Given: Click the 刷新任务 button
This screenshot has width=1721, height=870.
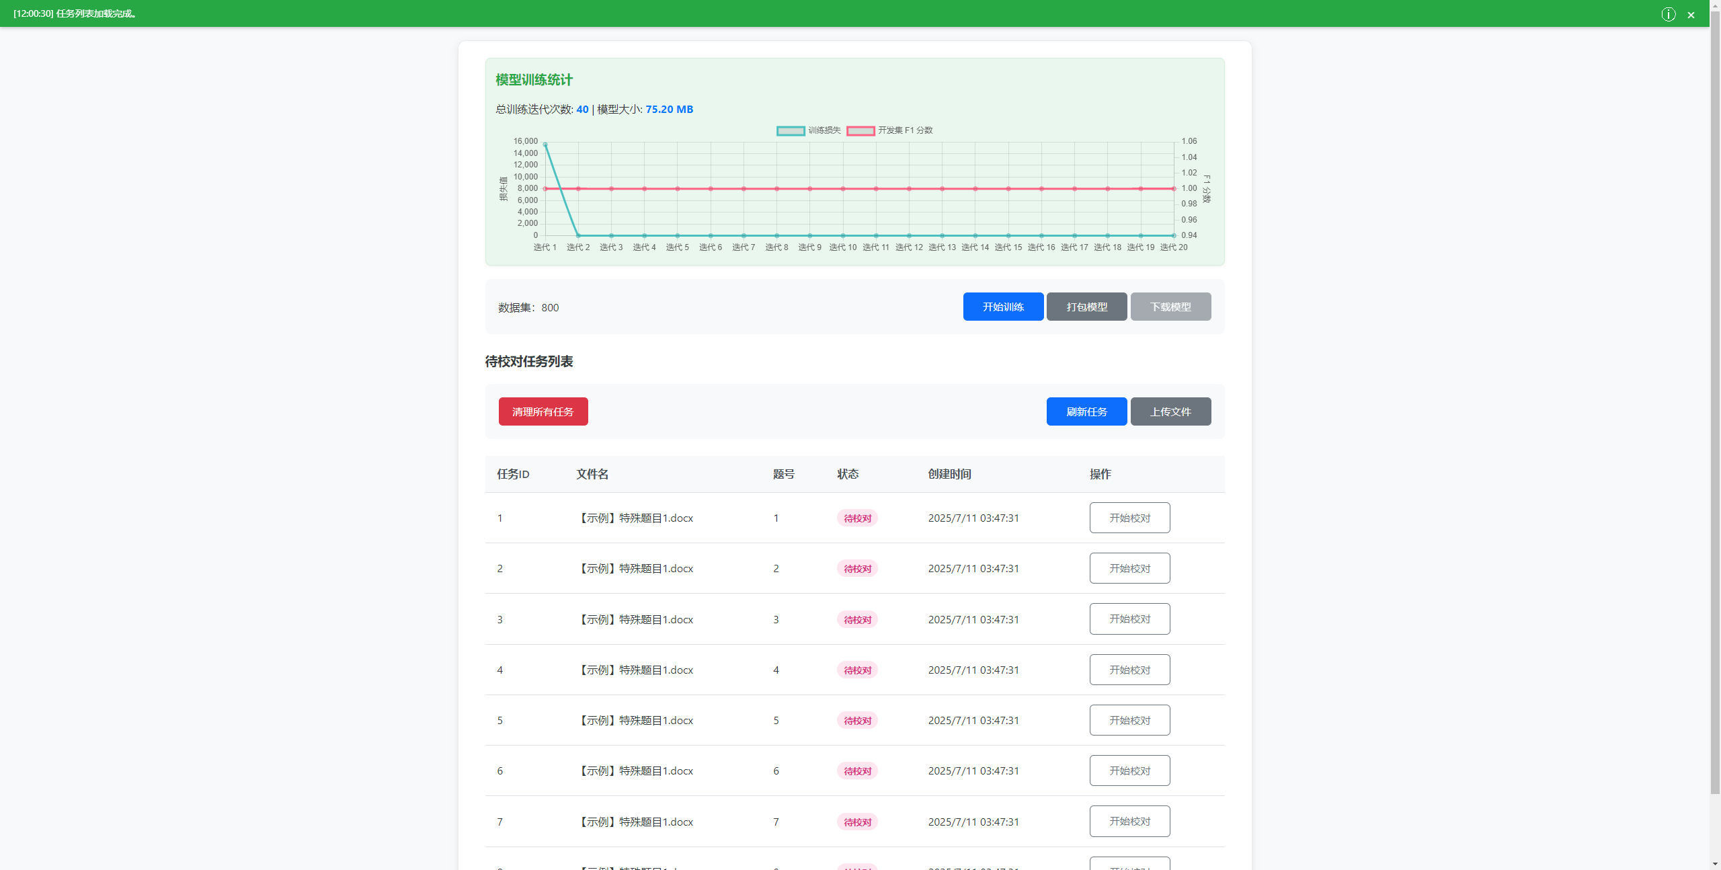Looking at the screenshot, I should pyautogui.click(x=1086, y=411).
